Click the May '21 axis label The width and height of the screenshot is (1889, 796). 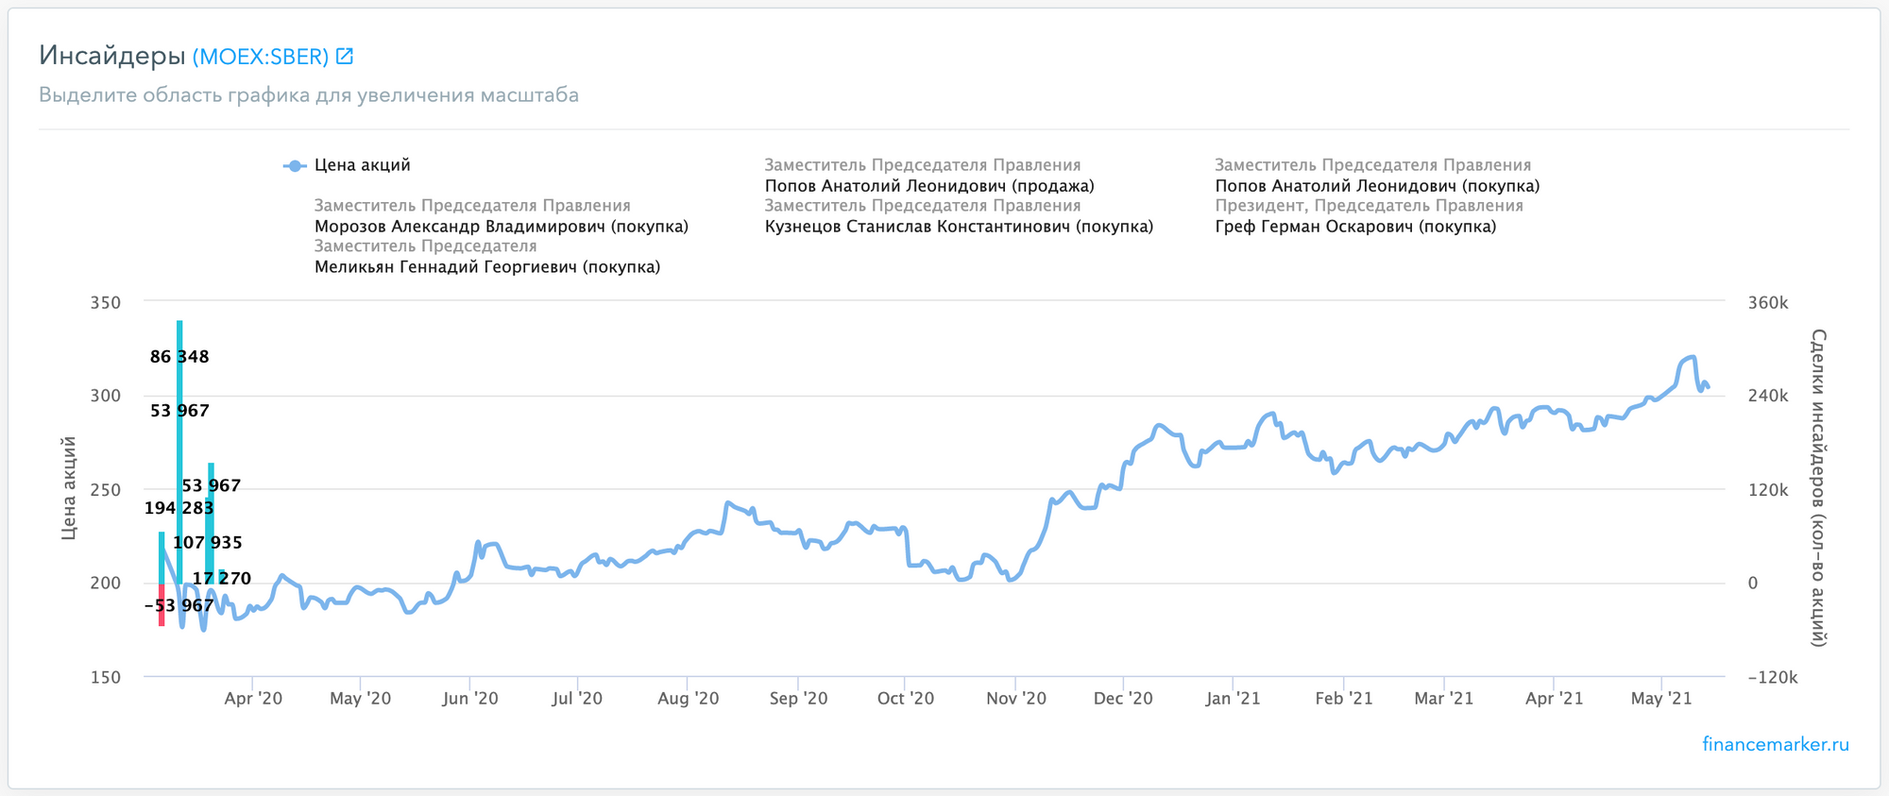coord(1662,699)
